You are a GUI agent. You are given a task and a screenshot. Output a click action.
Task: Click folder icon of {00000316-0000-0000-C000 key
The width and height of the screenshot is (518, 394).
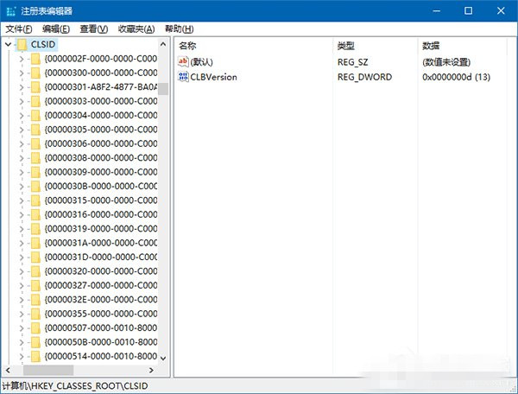click(x=35, y=215)
